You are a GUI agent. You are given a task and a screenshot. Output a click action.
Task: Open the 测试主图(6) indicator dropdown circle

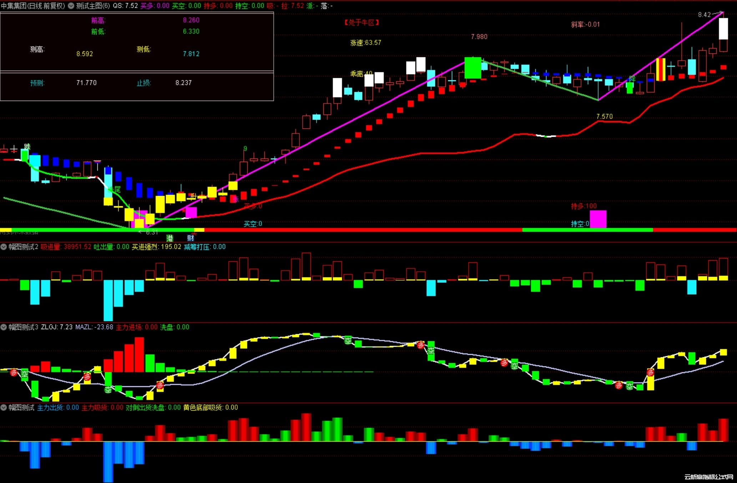[71, 6]
